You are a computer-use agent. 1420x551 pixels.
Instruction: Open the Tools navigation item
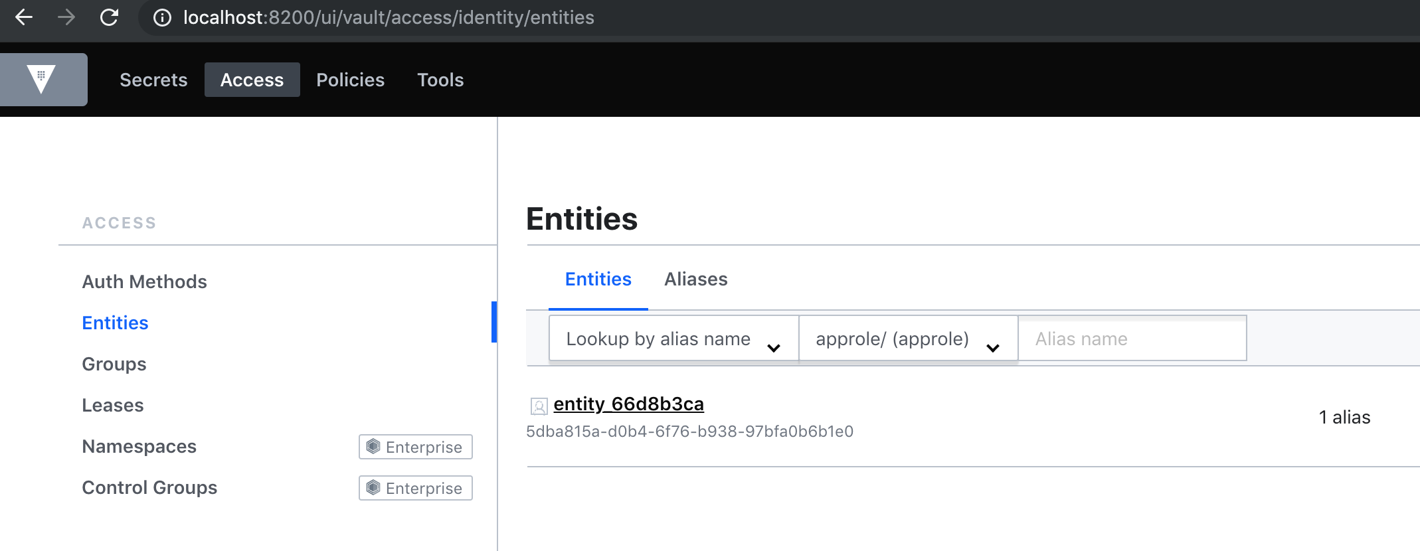(x=440, y=80)
